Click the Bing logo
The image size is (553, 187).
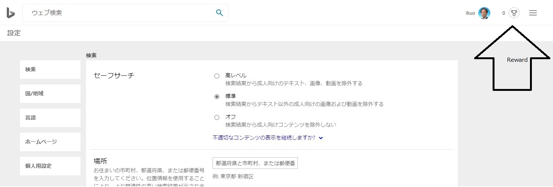pos(11,13)
